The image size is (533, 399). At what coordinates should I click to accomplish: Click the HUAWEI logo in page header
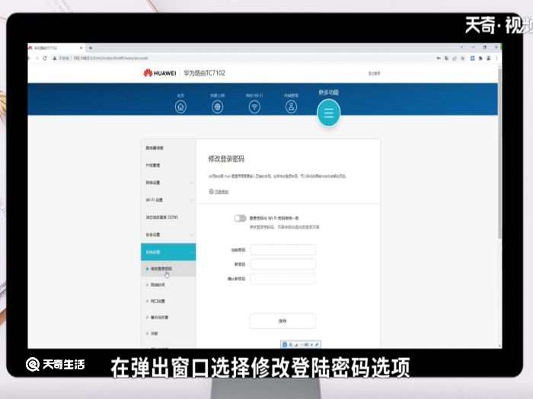click(160, 73)
